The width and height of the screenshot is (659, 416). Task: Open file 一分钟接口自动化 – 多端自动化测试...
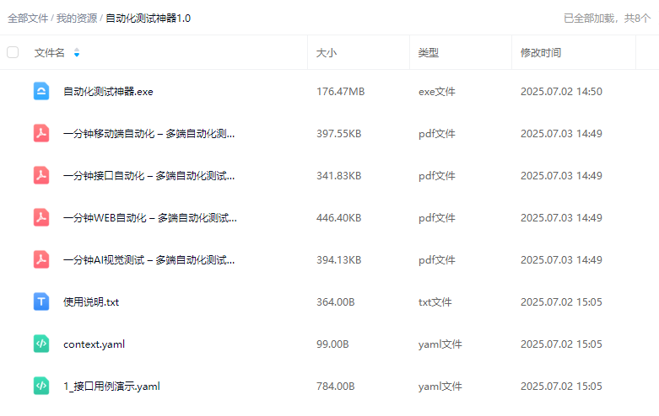click(149, 176)
